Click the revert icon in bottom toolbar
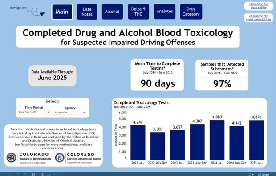The image size is (276, 176). coord(25,175)
